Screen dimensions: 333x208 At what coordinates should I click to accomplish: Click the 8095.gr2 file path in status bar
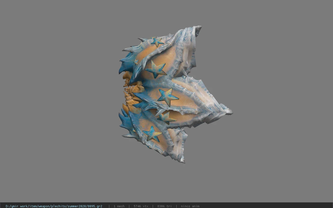(x=54, y=206)
